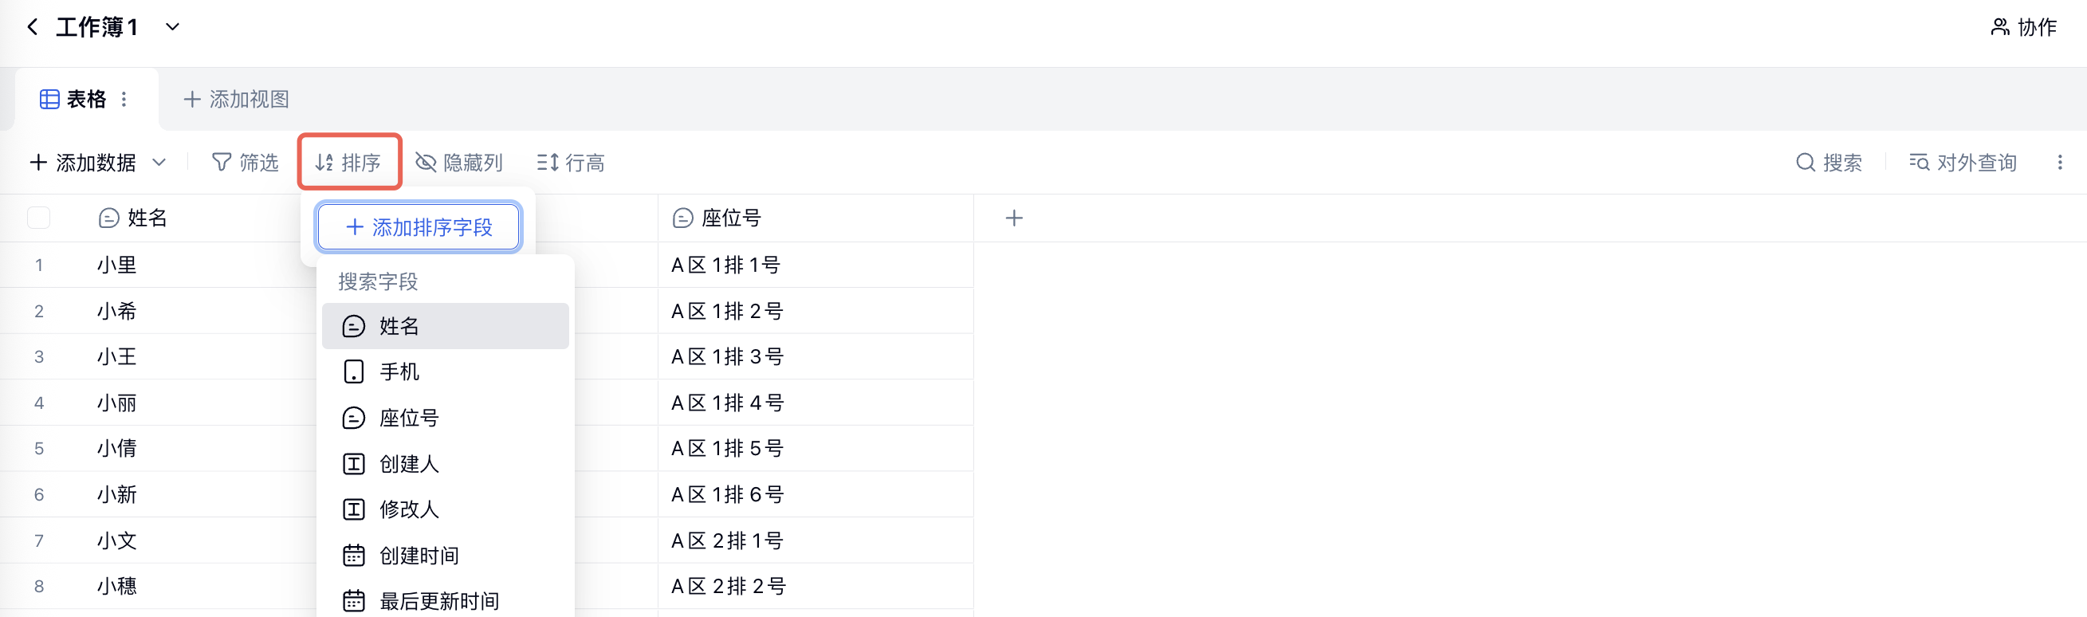Viewport: 2087px width, 617px height.
Task: Choose 座位号 in the sort field list
Action: click(x=446, y=418)
